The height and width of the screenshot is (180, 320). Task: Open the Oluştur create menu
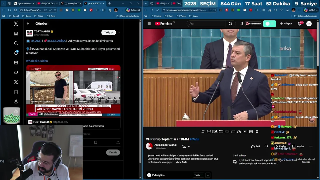pyautogui.click(x=286, y=24)
